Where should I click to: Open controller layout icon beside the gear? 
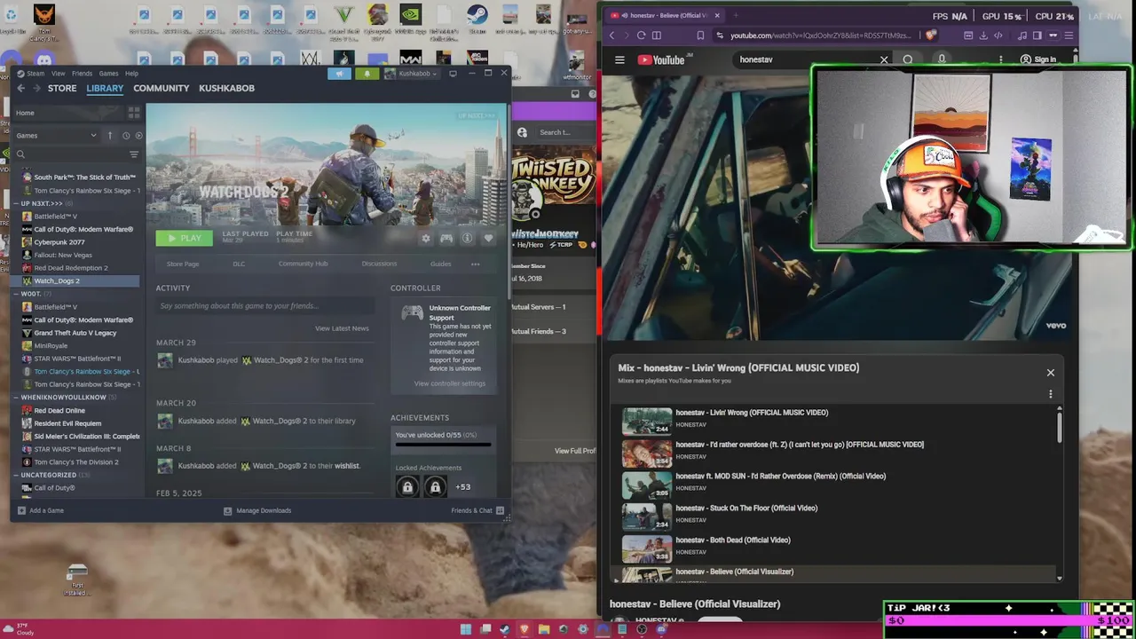[446, 238]
